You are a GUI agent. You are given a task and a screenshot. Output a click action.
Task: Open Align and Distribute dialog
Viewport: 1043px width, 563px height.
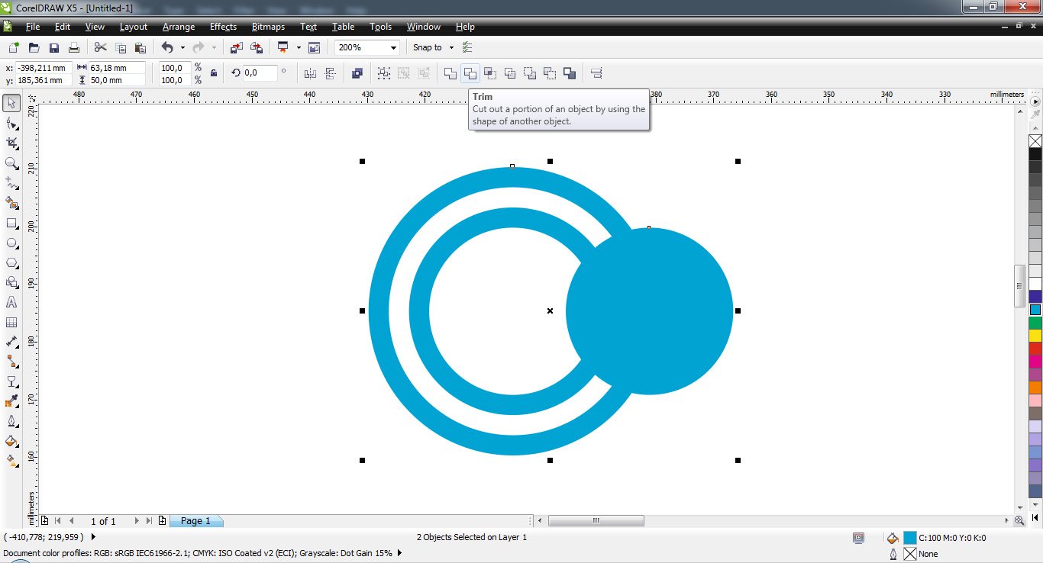click(x=597, y=73)
